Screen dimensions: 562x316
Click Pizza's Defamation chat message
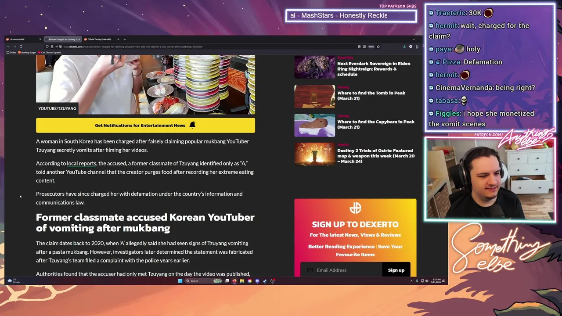(465, 62)
